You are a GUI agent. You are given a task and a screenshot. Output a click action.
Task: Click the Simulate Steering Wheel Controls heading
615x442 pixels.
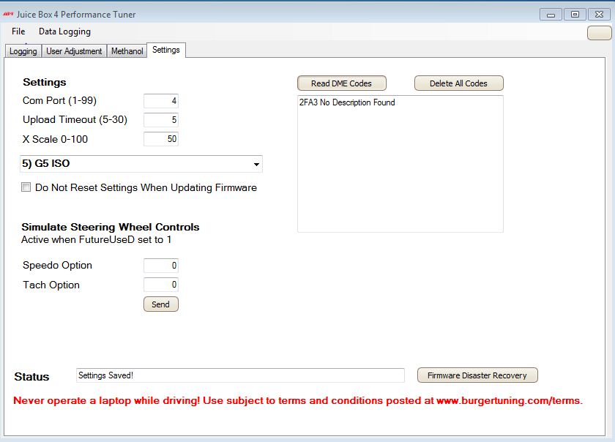[x=111, y=227]
